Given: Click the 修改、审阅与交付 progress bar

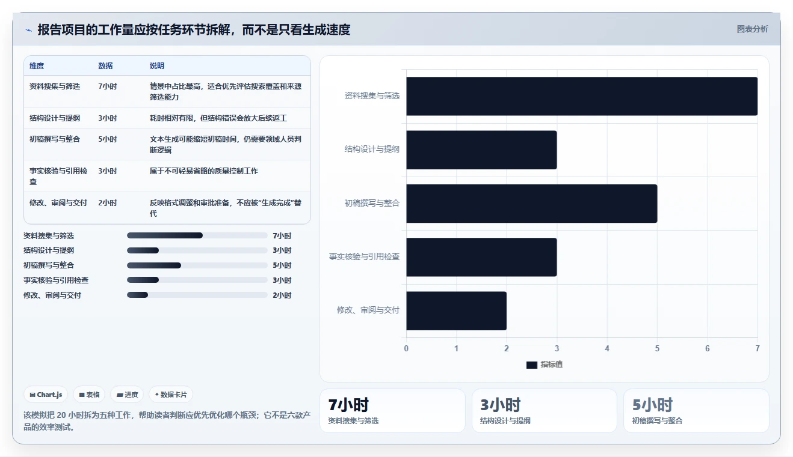Looking at the screenshot, I should point(197,295).
